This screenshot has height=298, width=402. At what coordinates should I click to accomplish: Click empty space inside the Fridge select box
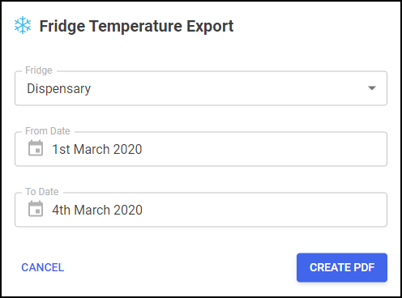pyautogui.click(x=229, y=88)
